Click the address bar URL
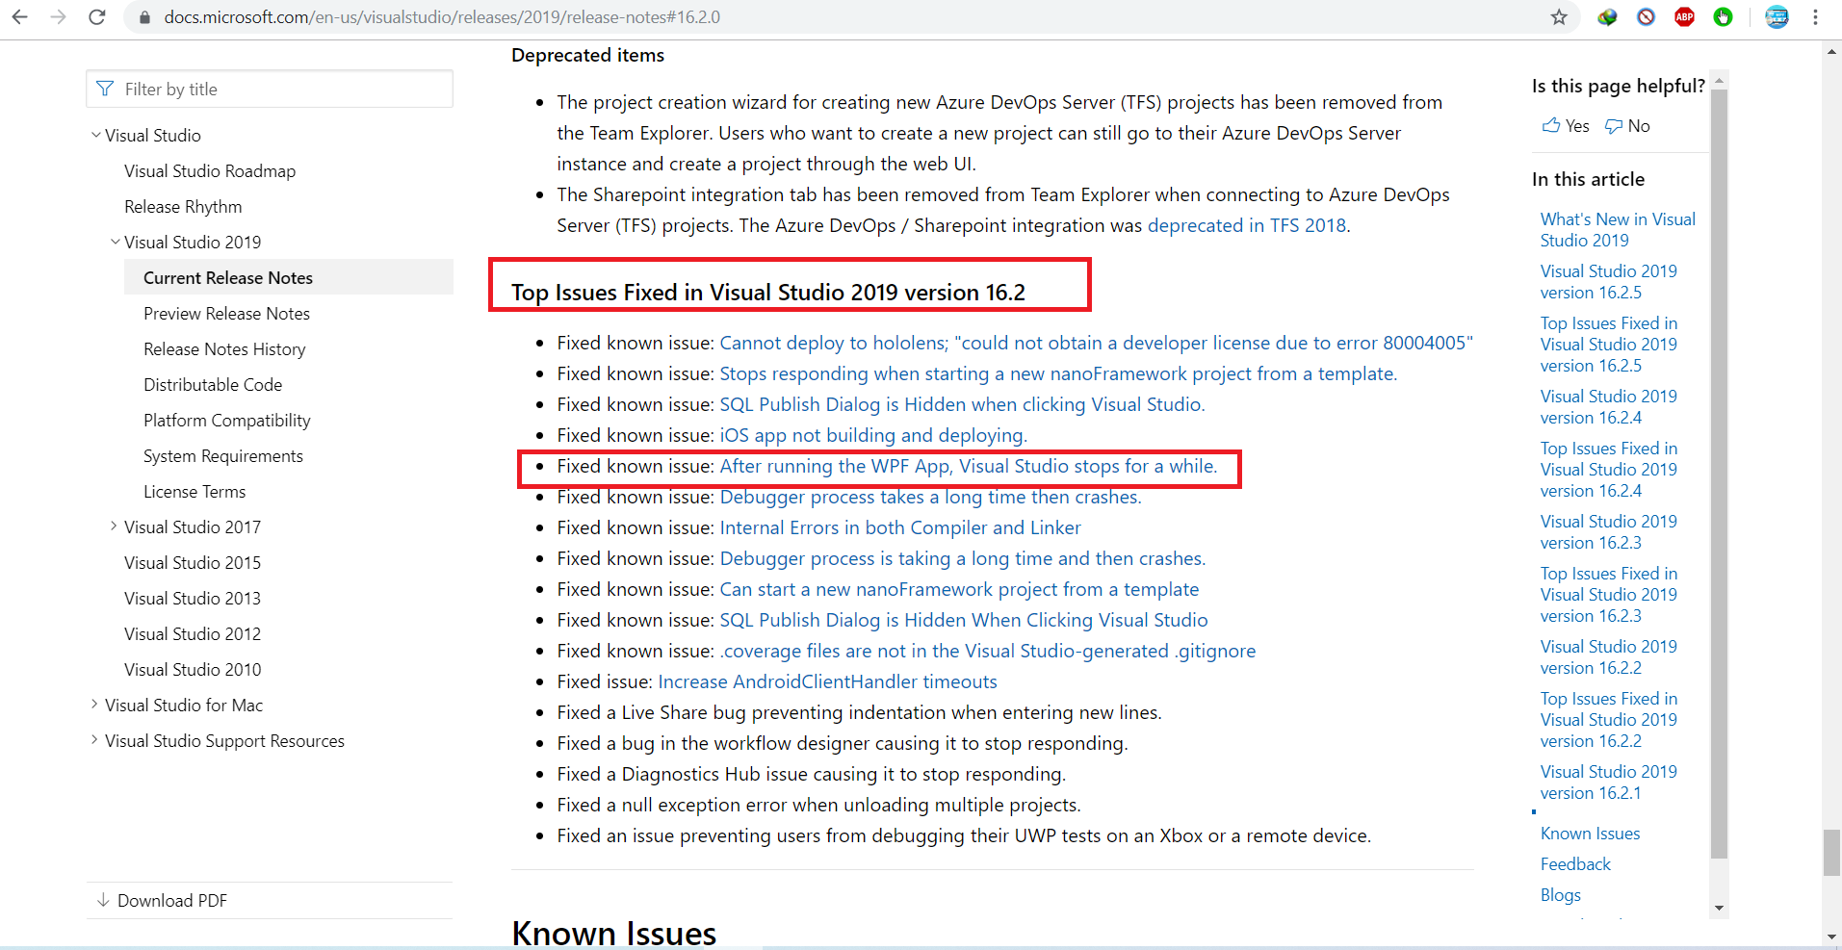The height and width of the screenshot is (950, 1842). pyautogui.click(x=442, y=17)
